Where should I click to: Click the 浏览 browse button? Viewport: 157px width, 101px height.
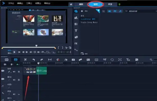[84, 54]
